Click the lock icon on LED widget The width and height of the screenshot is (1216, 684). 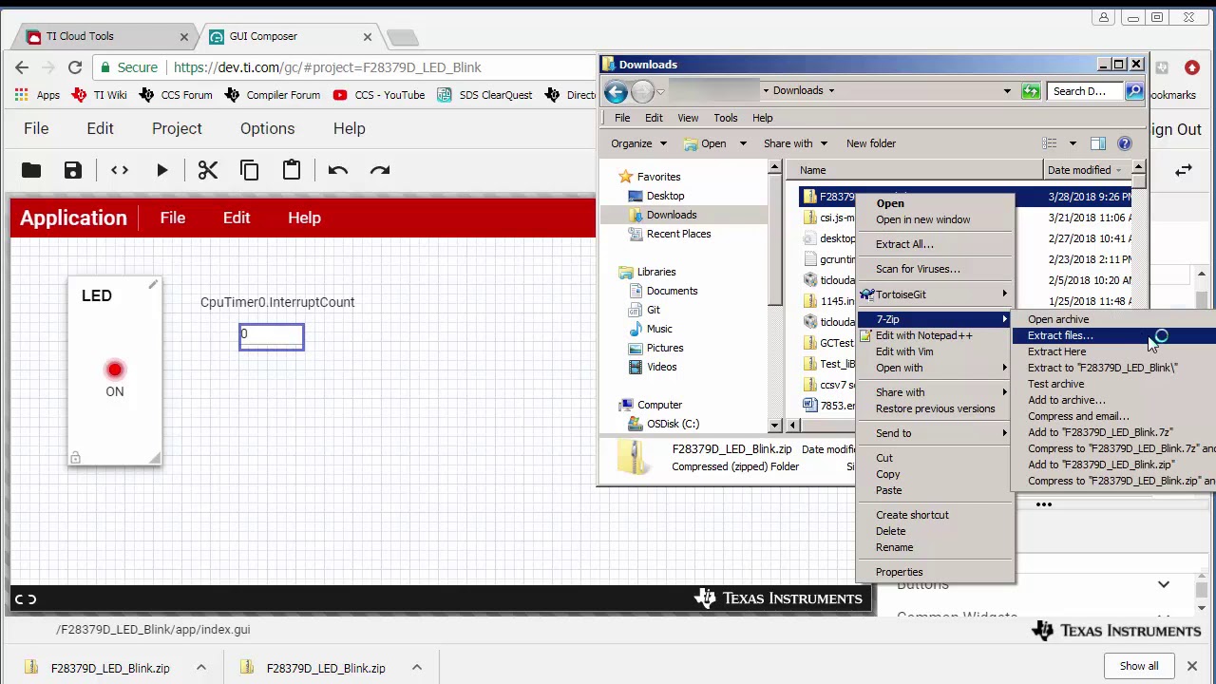coord(75,458)
